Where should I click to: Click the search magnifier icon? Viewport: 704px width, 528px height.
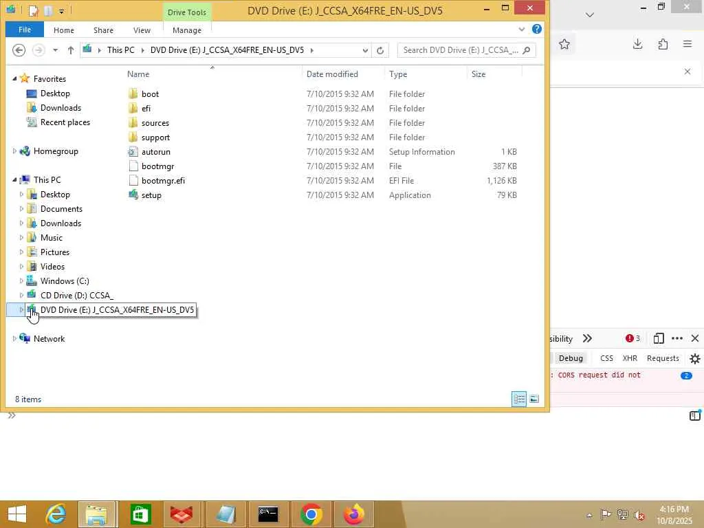[527, 50]
